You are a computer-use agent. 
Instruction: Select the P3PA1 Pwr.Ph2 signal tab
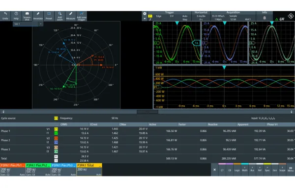(38, 170)
